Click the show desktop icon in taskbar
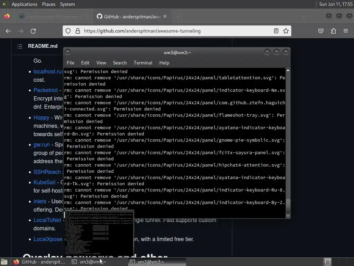The image size is (354, 266). tap(4, 262)
